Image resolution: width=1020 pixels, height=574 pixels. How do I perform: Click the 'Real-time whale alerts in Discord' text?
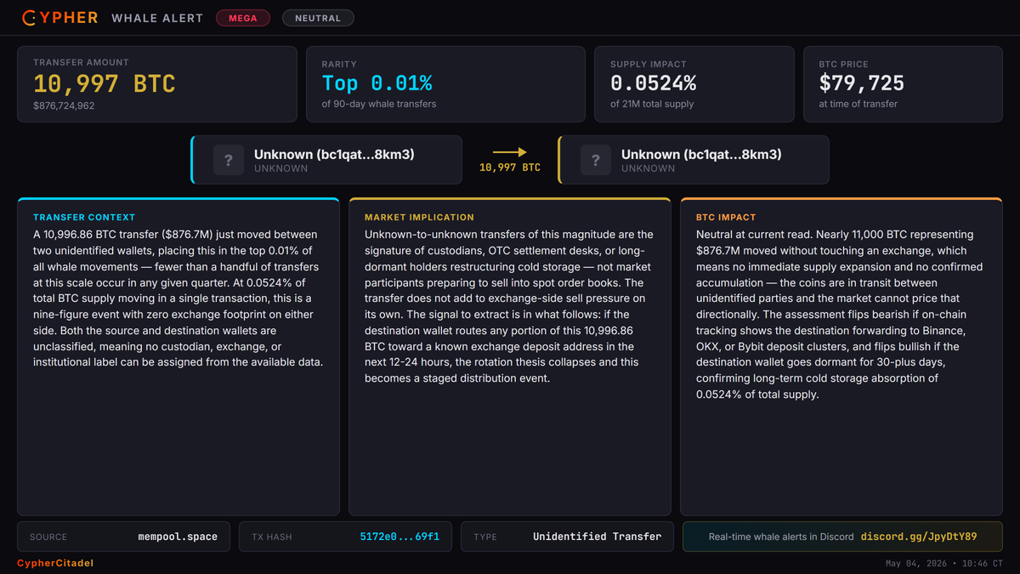(781, 537)
